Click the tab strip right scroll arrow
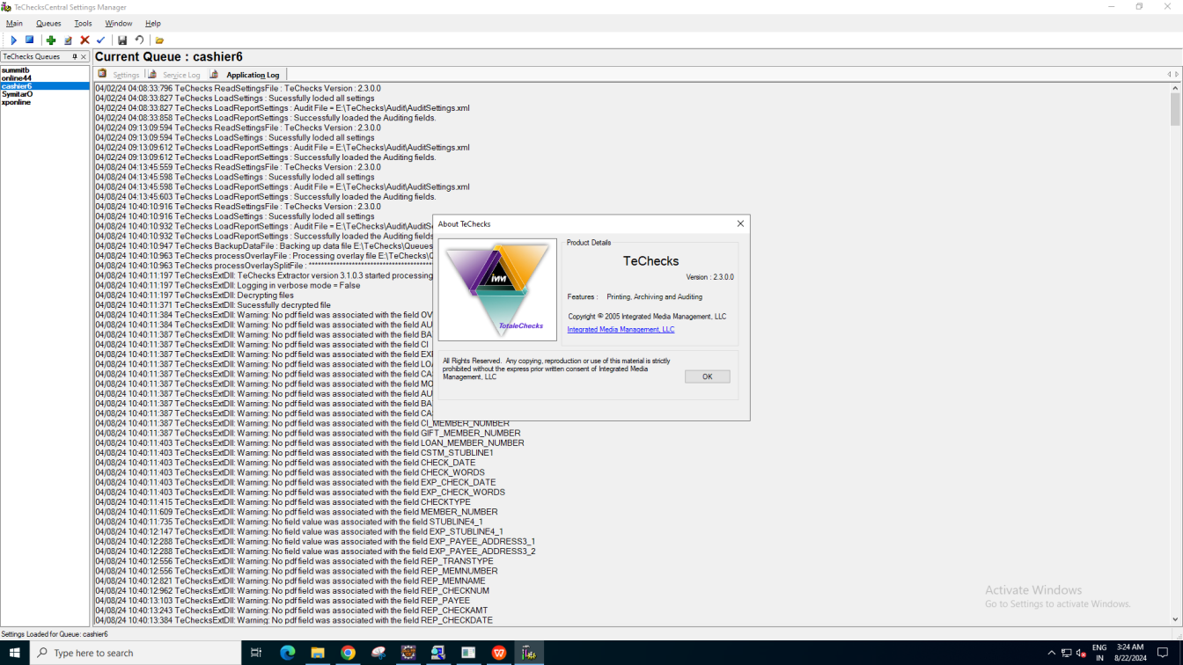The height and width of the screenshot is (665, 1183). (1177, 75)
